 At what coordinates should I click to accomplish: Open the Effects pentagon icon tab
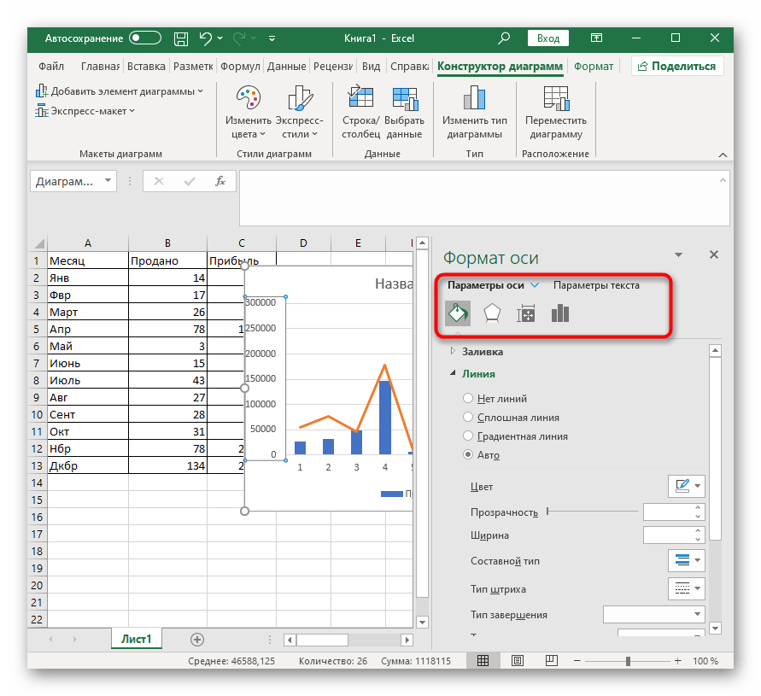click(491, 313)
